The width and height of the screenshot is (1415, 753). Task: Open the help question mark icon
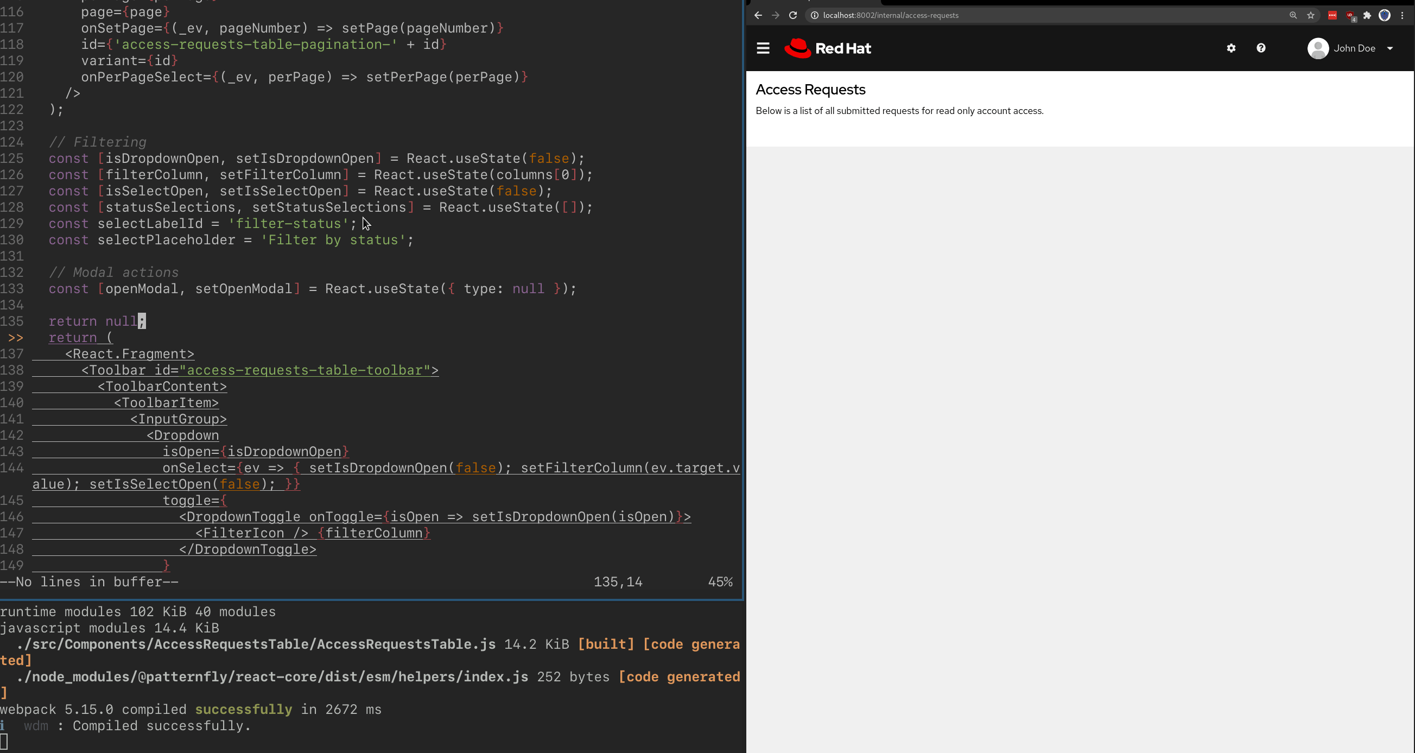(1261, 48)
